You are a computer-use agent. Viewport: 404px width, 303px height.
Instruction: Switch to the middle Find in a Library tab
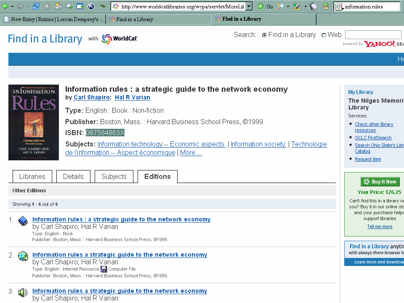(159, 19)
